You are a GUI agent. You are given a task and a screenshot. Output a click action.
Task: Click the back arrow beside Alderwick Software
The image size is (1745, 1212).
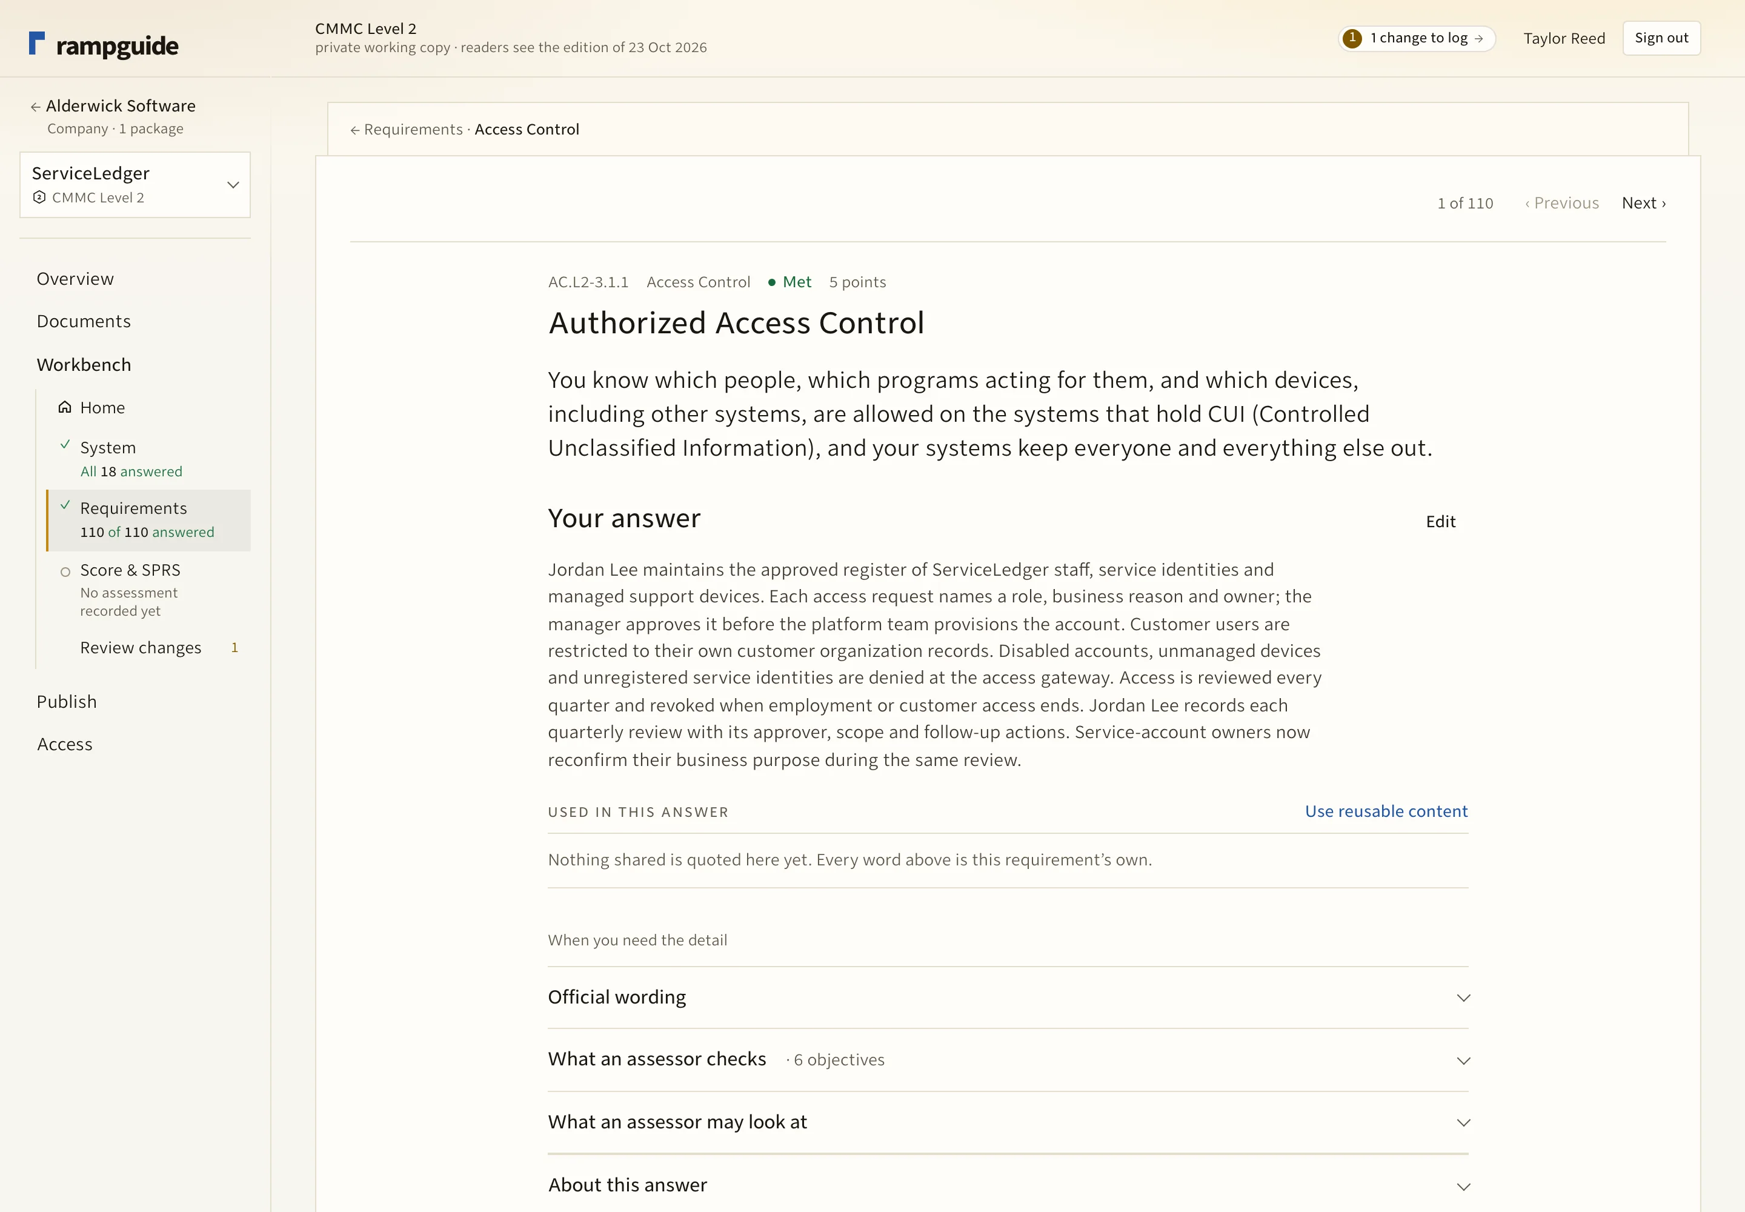click(35, 107)
